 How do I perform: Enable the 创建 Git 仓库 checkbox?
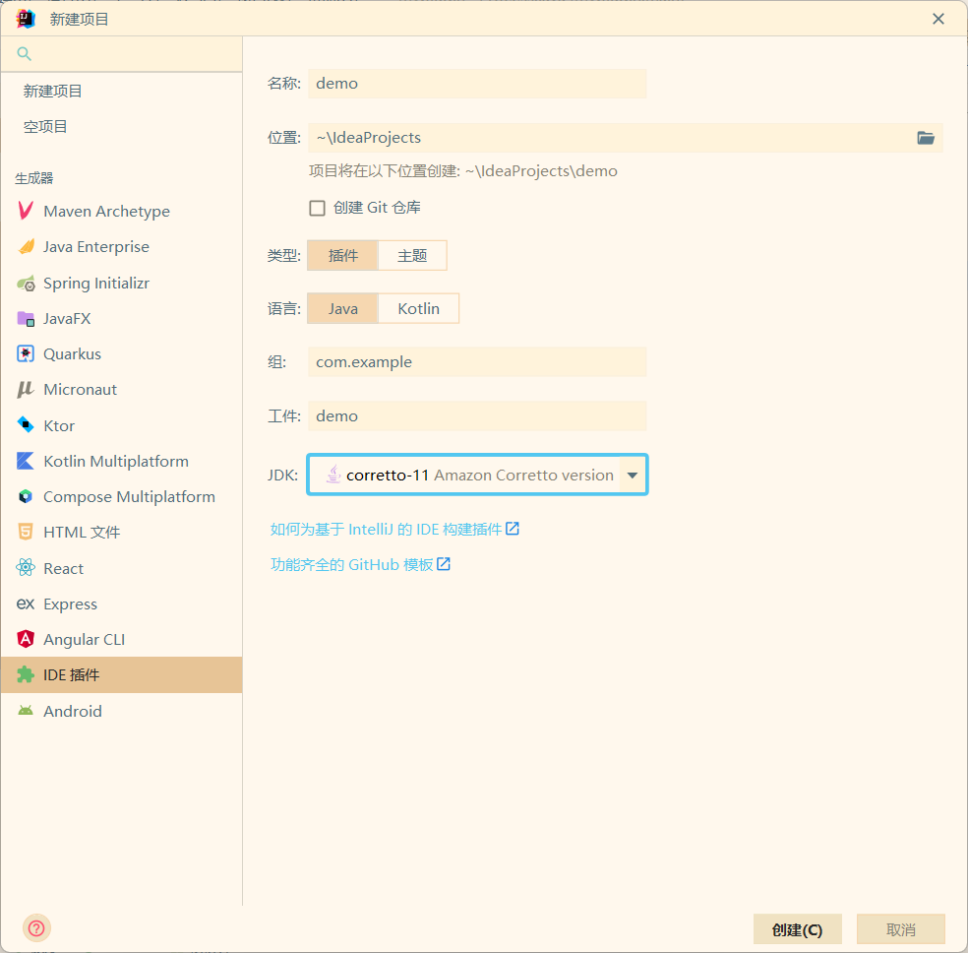coord(318,208)
